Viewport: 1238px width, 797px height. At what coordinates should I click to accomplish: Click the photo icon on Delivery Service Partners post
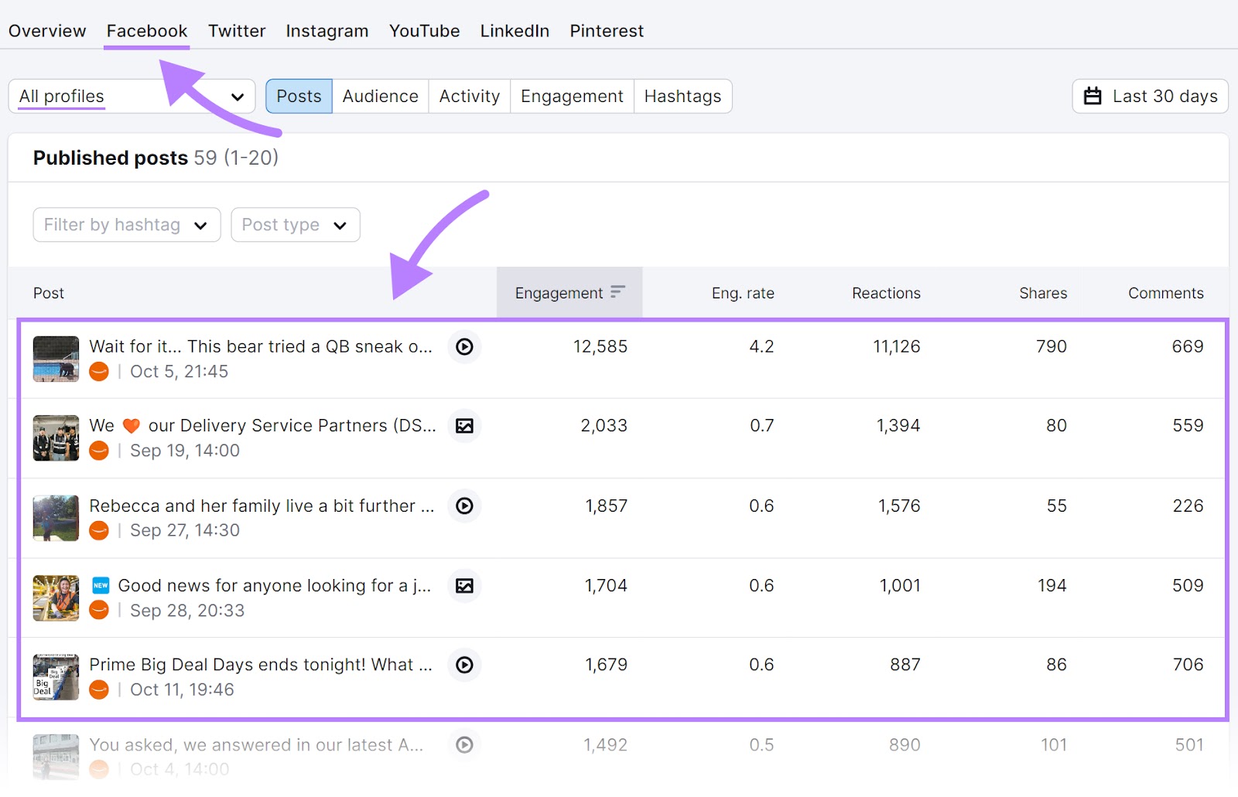click(464, 426)
